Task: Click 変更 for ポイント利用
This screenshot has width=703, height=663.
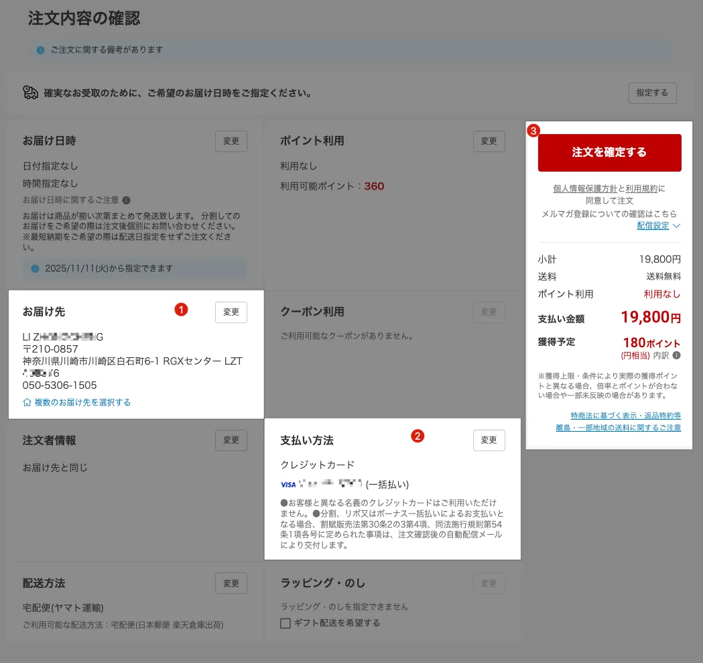Action: point(489,141)
